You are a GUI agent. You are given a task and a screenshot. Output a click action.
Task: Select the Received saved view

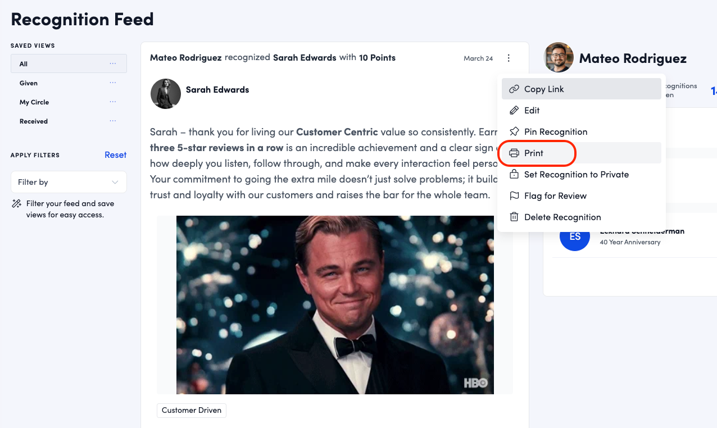[x=34, y=121]
